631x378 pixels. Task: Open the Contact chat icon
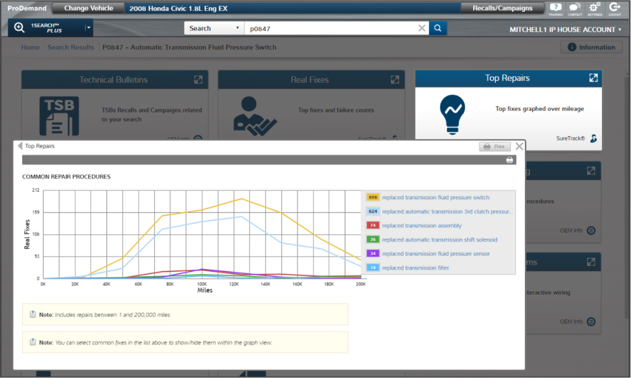[575, 8]
